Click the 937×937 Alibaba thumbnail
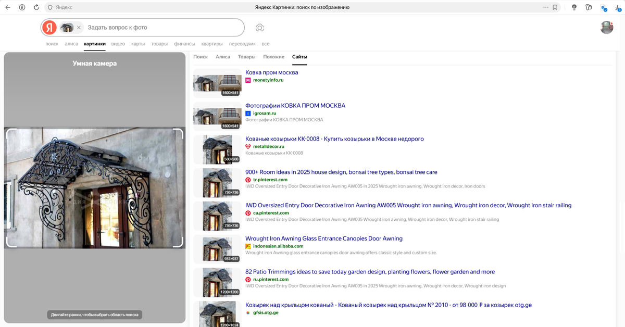The width and height of the screenshot is (625, 327). coord(217,249)
